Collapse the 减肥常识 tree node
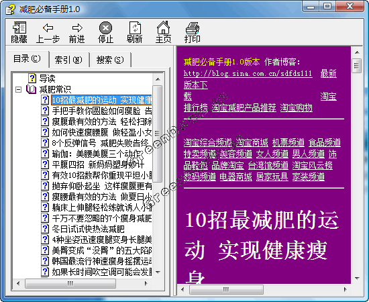This screenshot has width=369, height=302. coord(18,89)
